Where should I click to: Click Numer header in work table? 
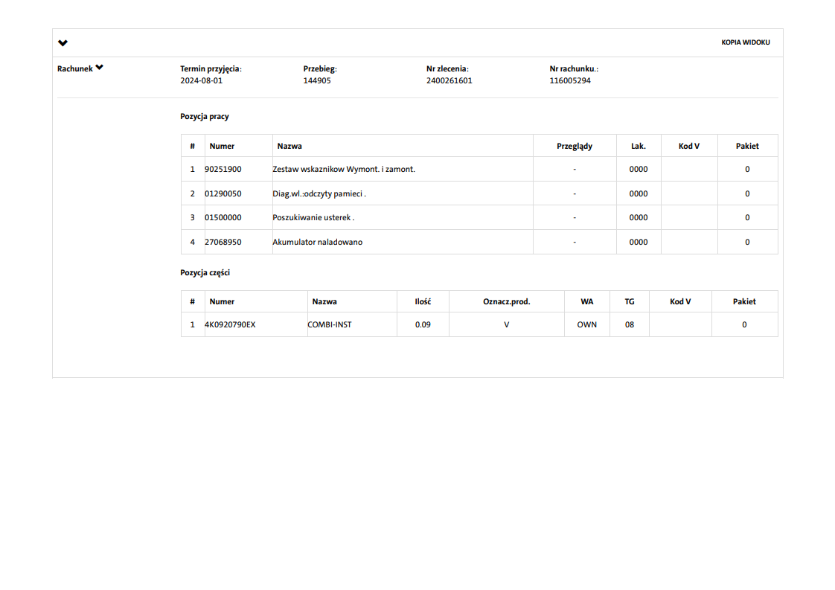point(222,147)
